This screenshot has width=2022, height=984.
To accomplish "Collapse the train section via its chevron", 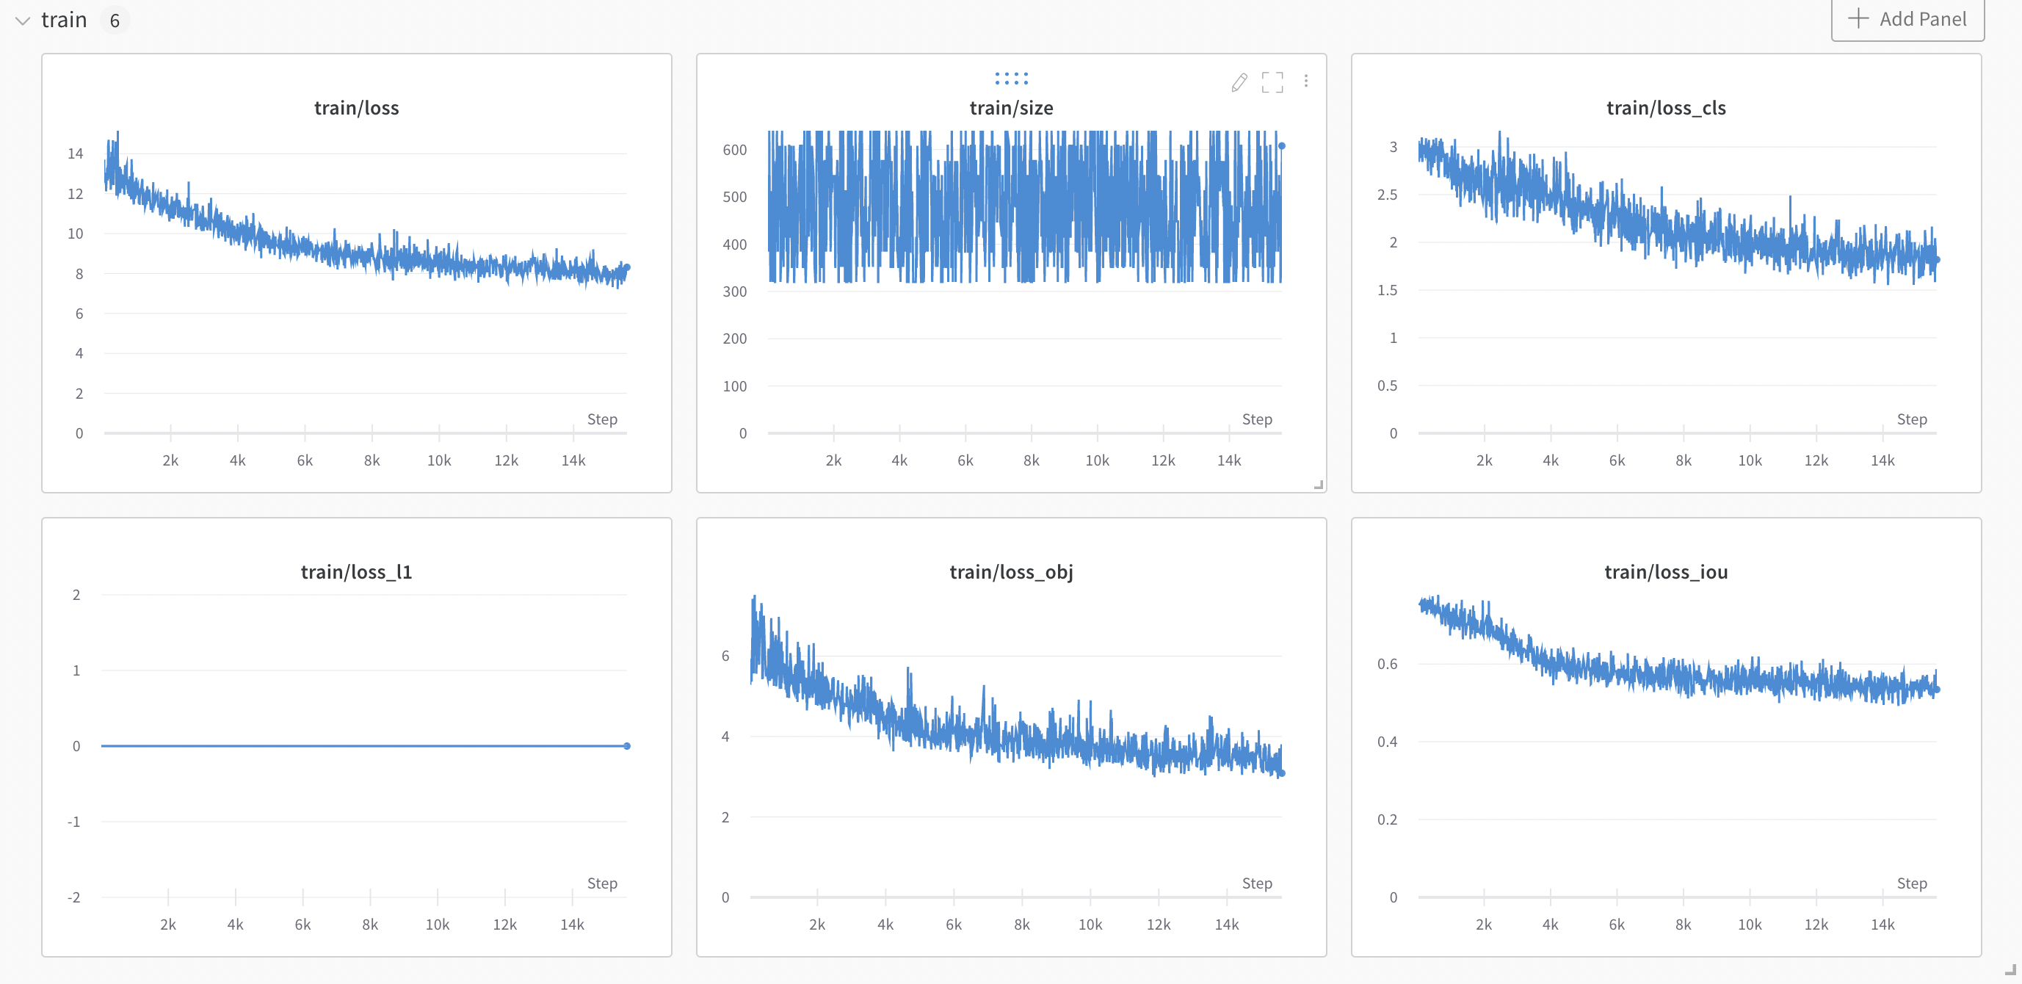I will [x=22, y=20].
